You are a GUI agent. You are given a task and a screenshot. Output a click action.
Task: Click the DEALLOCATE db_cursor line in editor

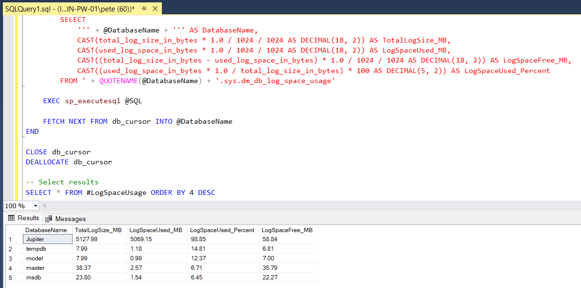(69, 162)
